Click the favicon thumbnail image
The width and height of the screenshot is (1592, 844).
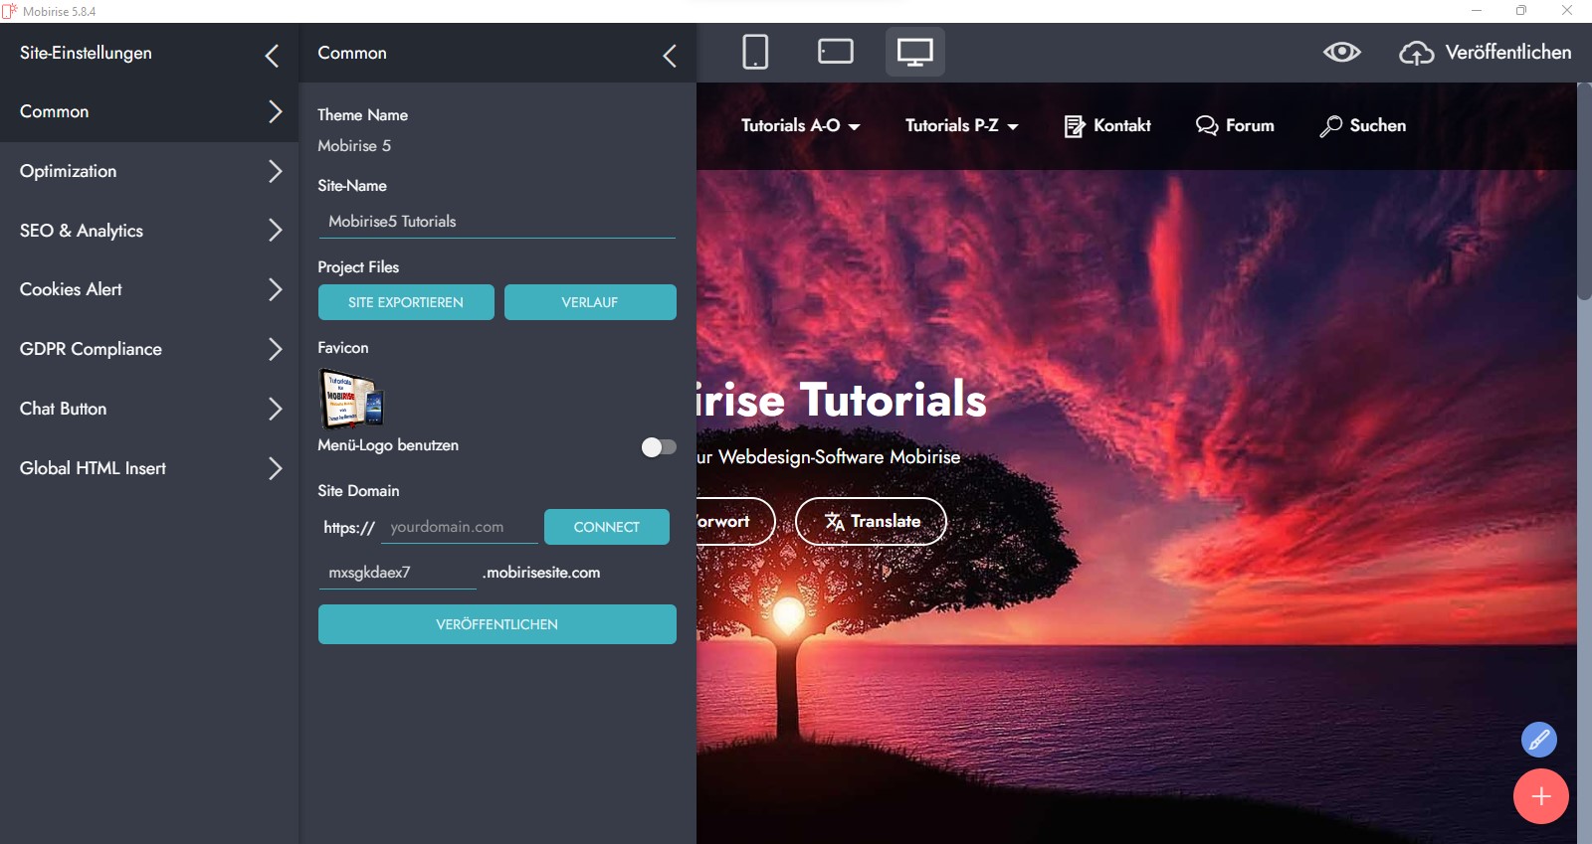(x=350, y=398)
